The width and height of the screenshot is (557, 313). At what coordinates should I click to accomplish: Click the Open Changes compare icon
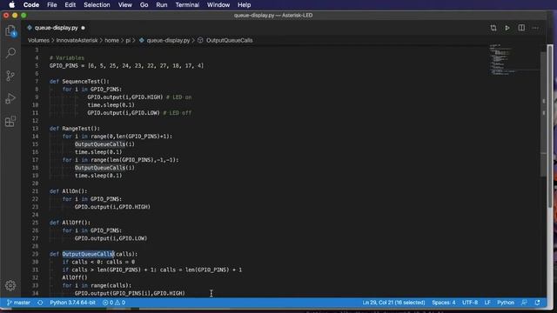tap(493, 28)
